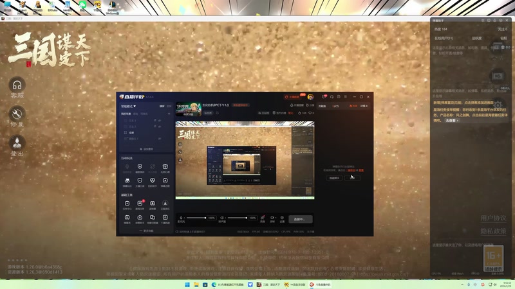Open the 基础工具 icon with red badge
Screen dimensions: 515x289
click(x=140, y=204)
